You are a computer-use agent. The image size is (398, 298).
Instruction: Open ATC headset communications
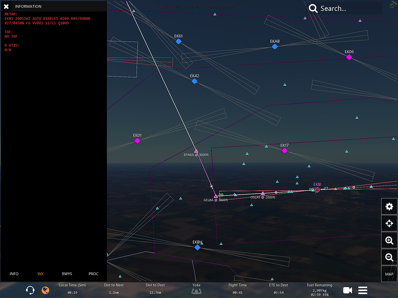(30, 290)
